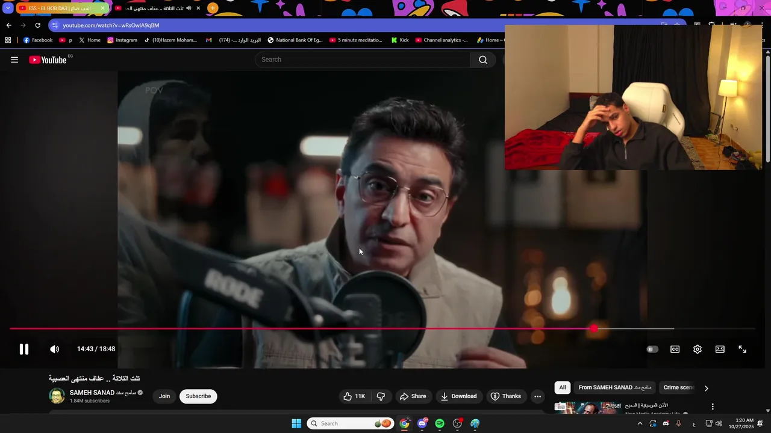Image resolution: width=771 pixels, height=433 pixels.
Task: Open options menu for the first suggested video
Action: coord(713,407)
